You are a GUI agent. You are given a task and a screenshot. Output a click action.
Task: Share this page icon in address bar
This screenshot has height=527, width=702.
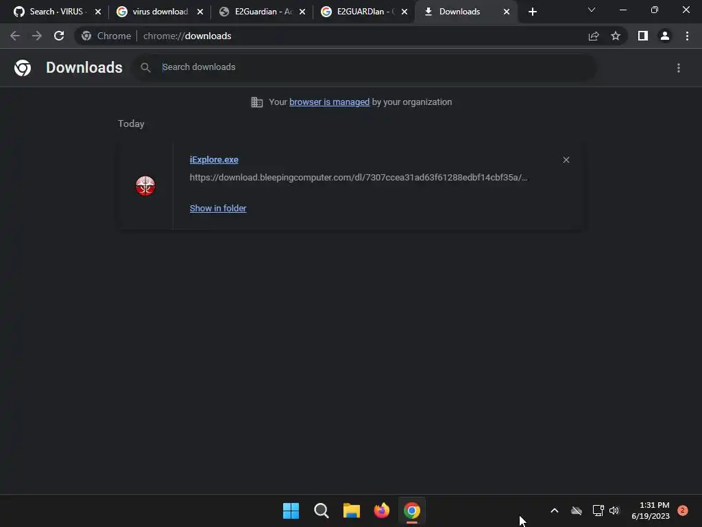(594, 36)
